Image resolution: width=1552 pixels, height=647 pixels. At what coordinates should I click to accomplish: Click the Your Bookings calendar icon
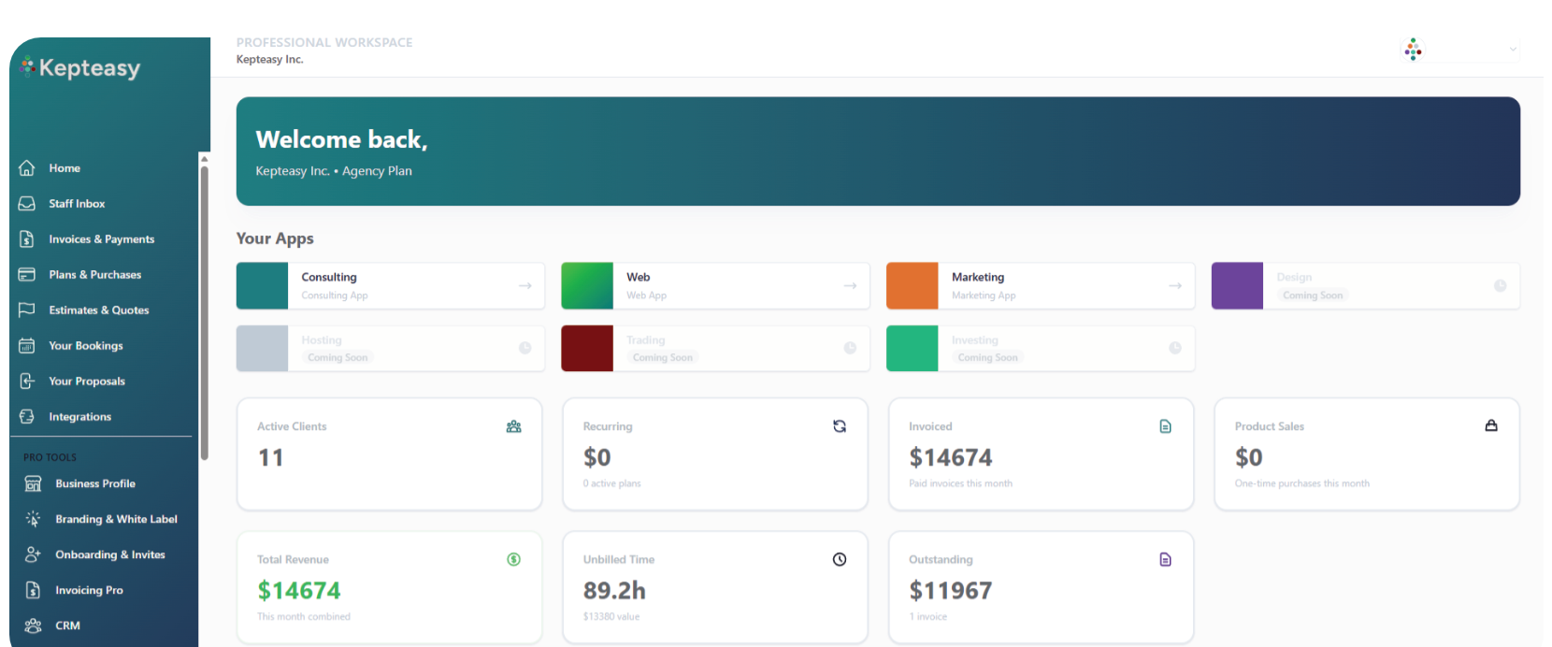click(27, 346)
